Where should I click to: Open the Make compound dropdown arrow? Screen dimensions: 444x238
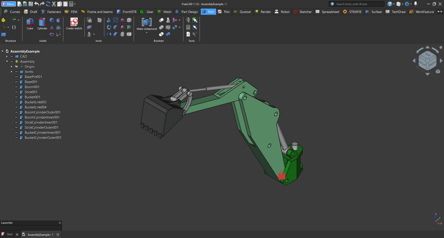[146, 33]
